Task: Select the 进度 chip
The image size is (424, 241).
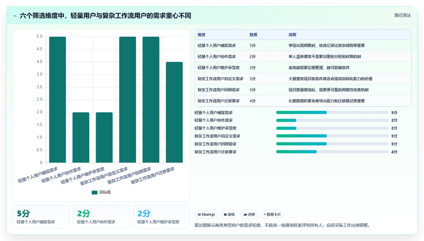Action: (x=249, y=214)
